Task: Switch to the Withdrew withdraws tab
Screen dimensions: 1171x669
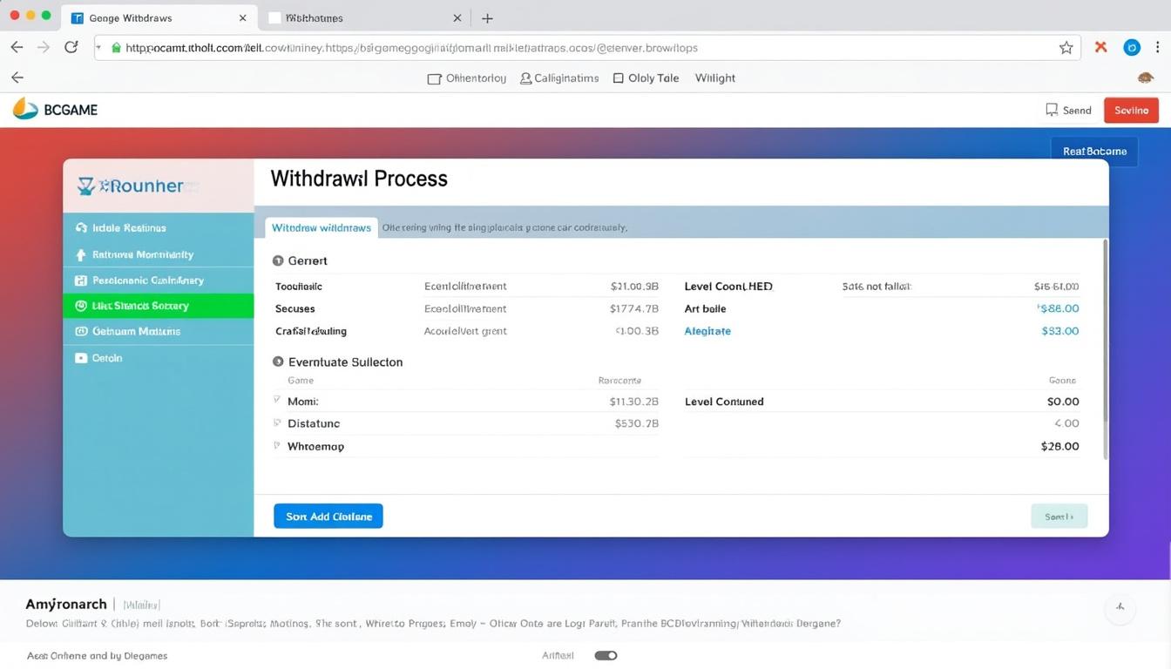Action: (321, 228)
